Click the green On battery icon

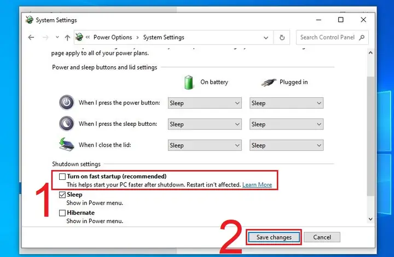coord(188,82)
